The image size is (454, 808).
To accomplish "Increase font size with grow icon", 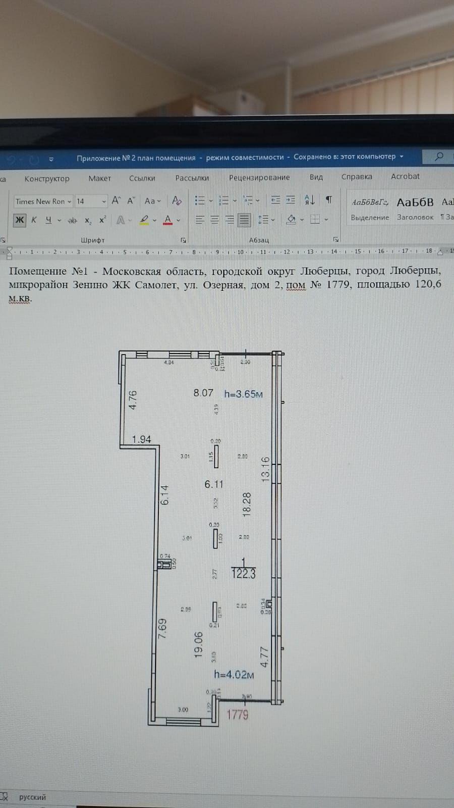I will [116, 200].
